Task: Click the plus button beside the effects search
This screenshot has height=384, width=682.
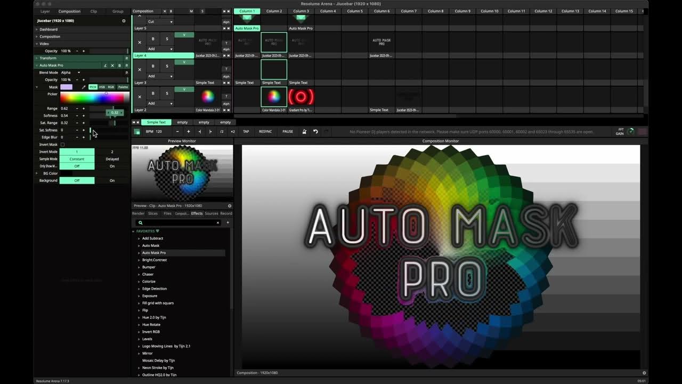Action: click(x=228, y=222)
